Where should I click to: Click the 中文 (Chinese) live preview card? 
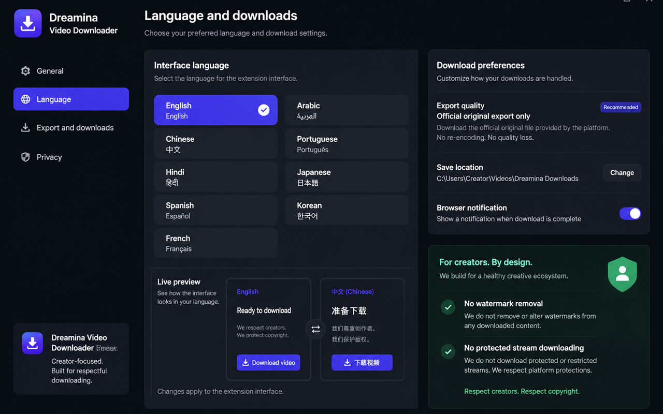pos(362,330)
